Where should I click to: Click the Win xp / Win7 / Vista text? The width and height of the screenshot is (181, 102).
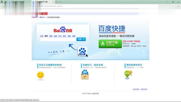click(x=138, y=46)
